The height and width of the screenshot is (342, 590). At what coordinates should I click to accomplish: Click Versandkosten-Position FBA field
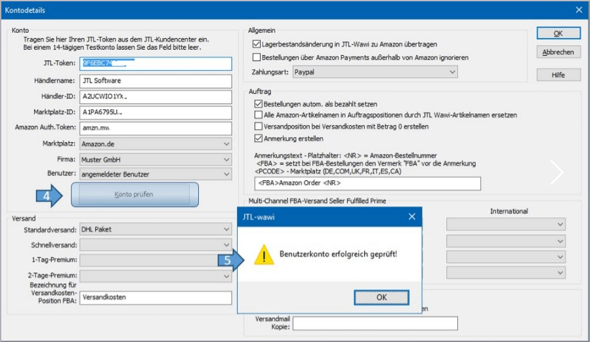coord(156,297)
